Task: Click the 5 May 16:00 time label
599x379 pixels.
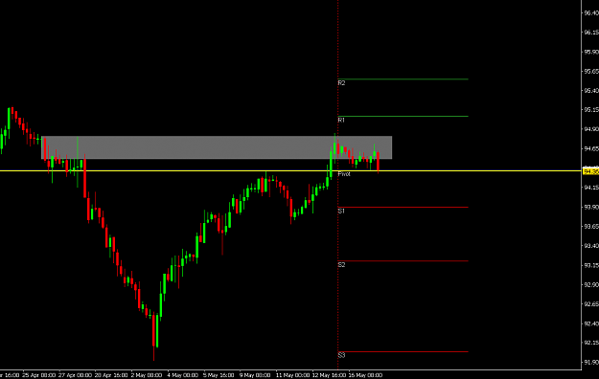Action: (219, 375)
